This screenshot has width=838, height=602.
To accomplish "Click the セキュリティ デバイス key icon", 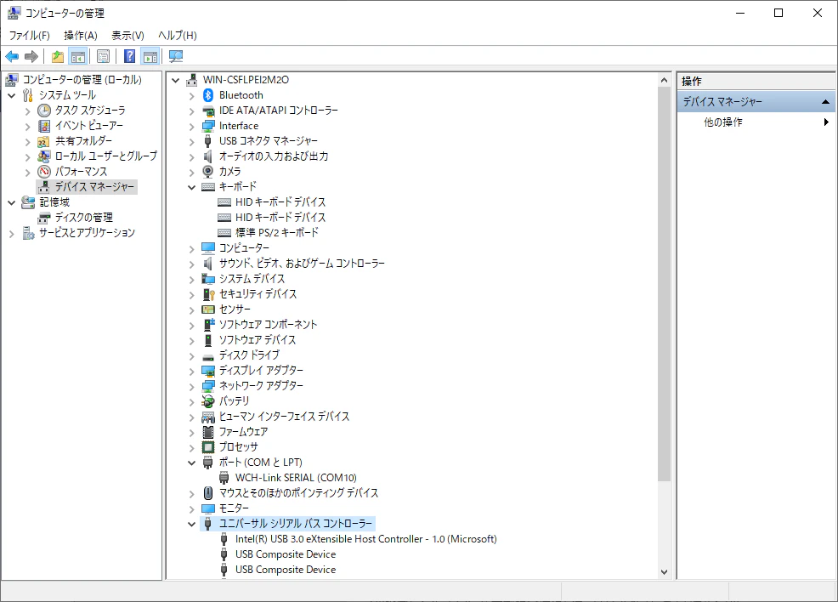I will click(208, 294).
